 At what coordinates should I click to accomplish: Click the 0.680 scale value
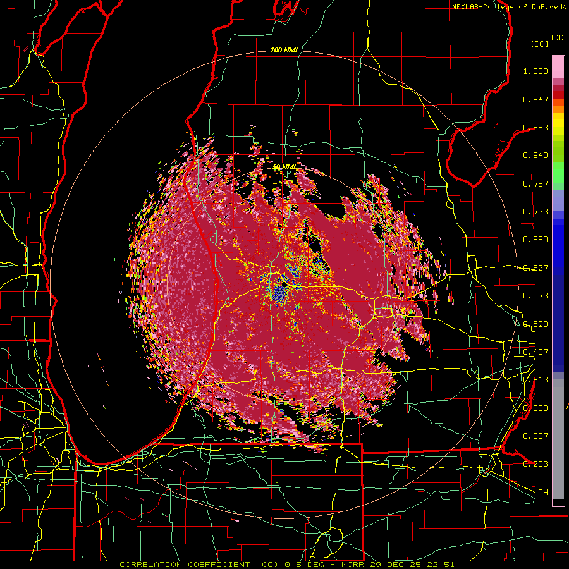pos(535,240)
